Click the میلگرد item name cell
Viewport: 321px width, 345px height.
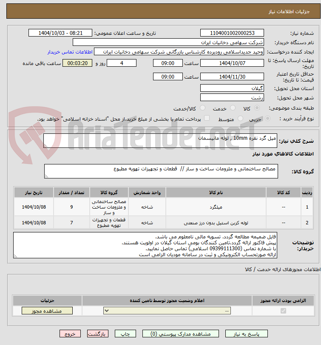click(216, 207)
